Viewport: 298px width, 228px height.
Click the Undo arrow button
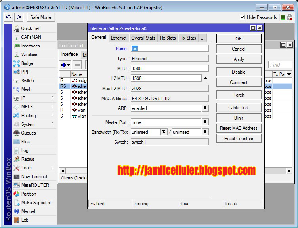[x=9, y=17]
